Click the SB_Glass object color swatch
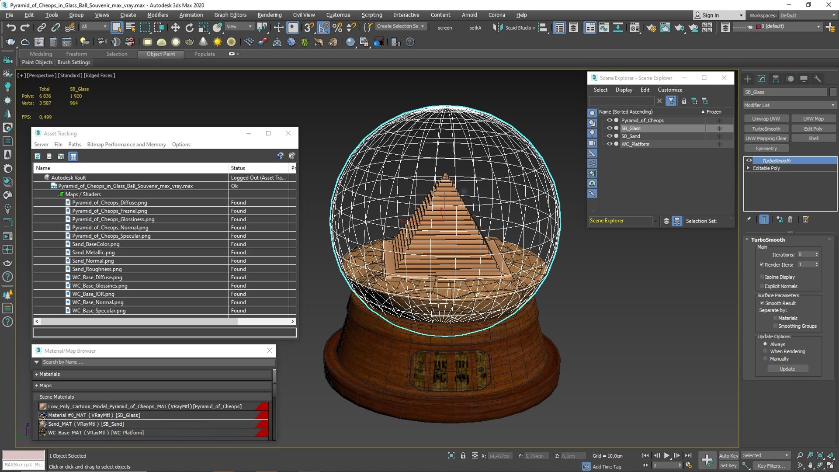 coord(833,92)
